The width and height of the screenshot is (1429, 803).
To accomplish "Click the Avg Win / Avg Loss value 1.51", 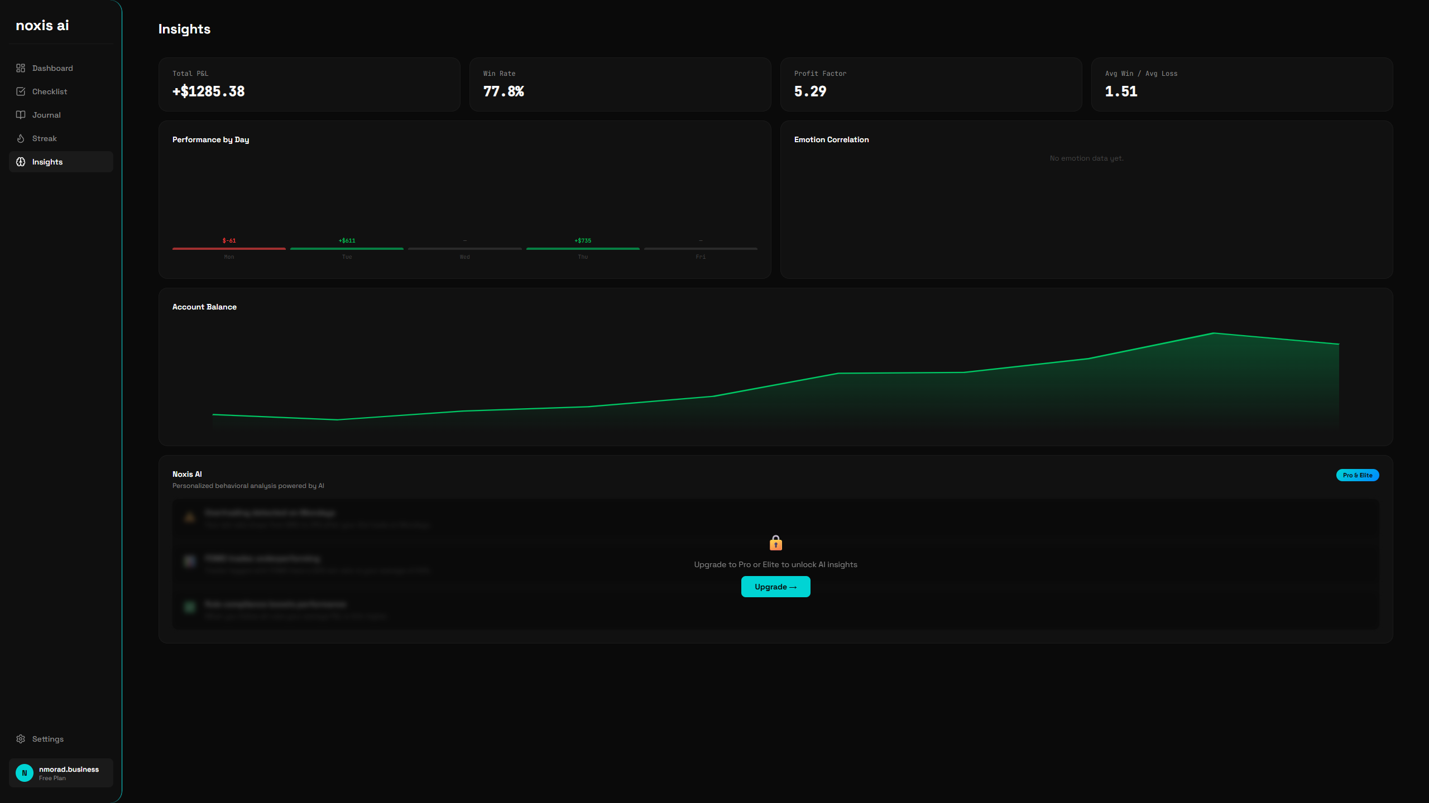I will 1121,91.
